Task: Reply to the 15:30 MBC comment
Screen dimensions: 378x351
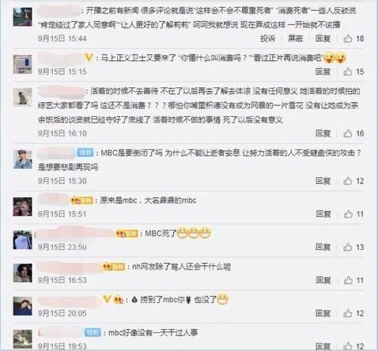Action: click(x=323, y=181)
